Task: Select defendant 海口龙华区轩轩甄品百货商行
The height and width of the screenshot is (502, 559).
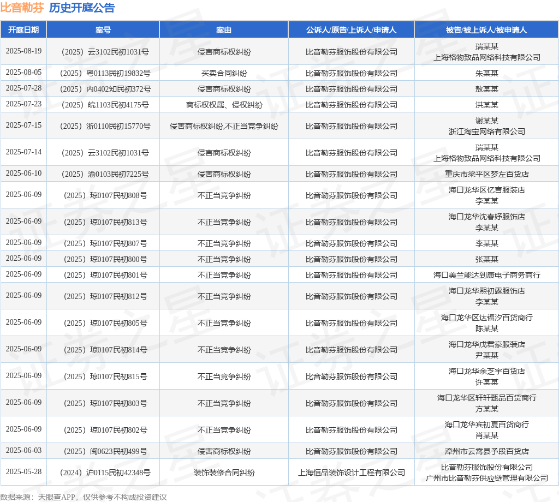Action: [486, 398]
